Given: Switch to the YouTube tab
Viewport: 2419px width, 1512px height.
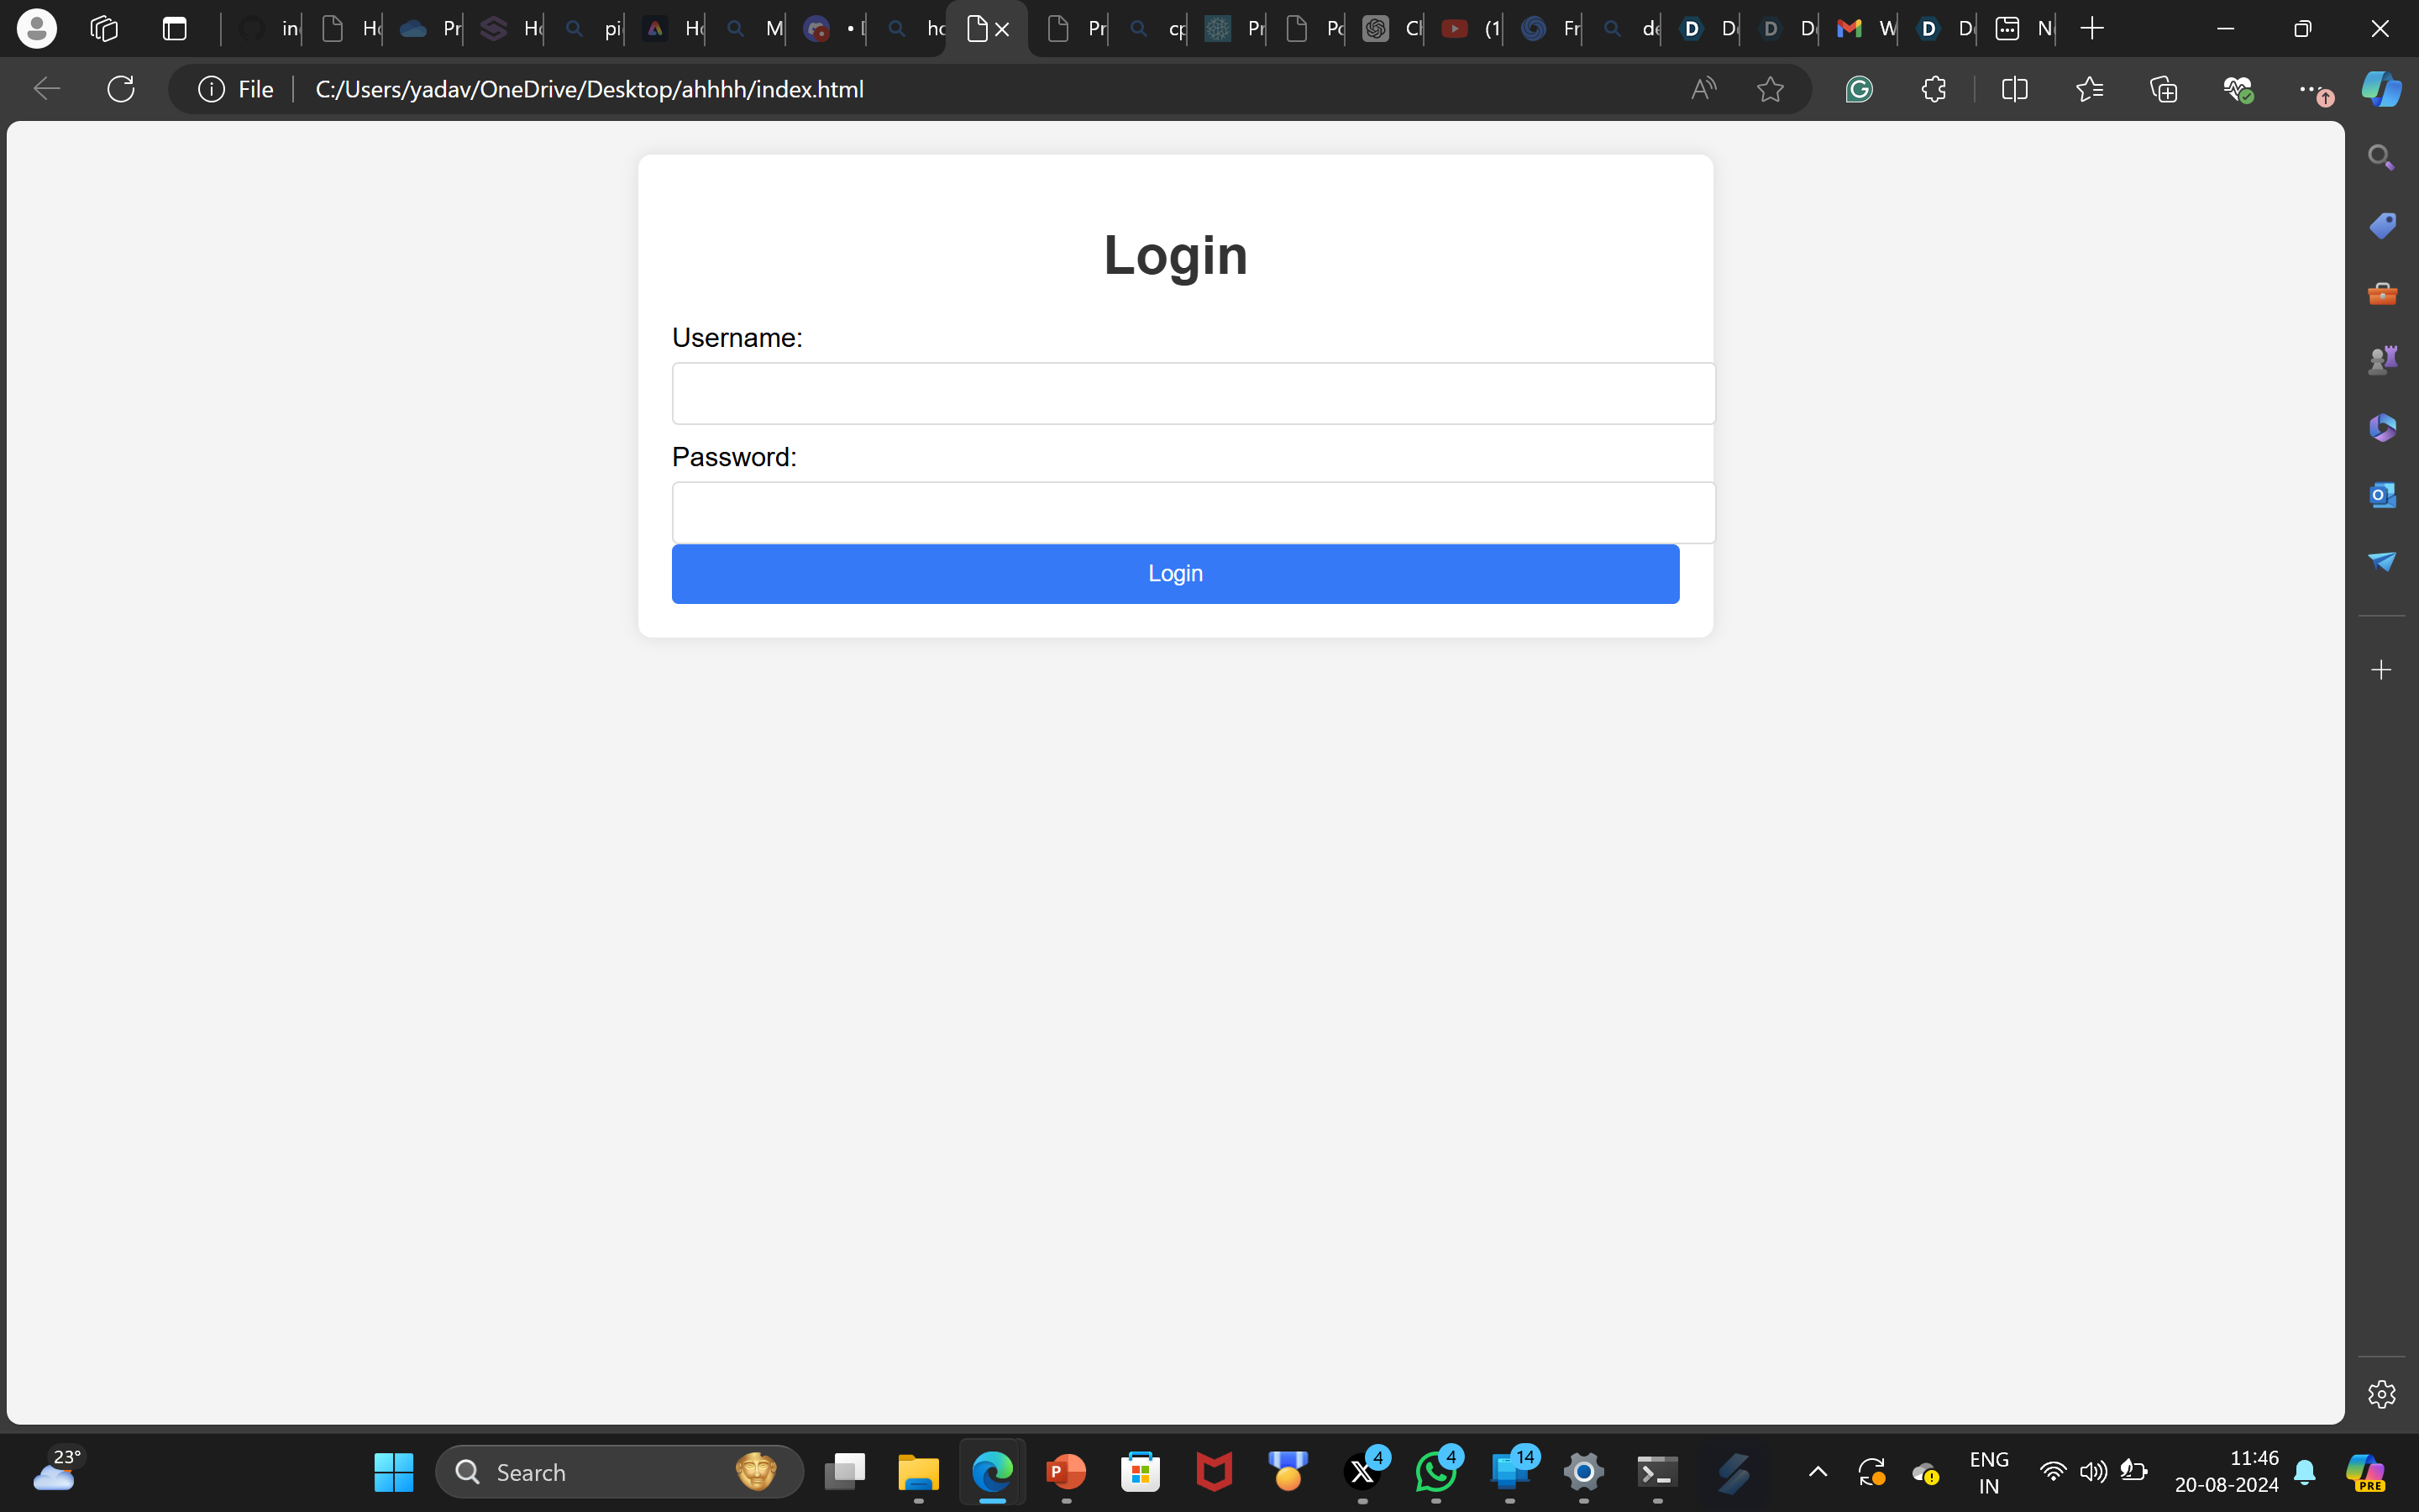Looking at the screenshot, I should point(1467,29).
